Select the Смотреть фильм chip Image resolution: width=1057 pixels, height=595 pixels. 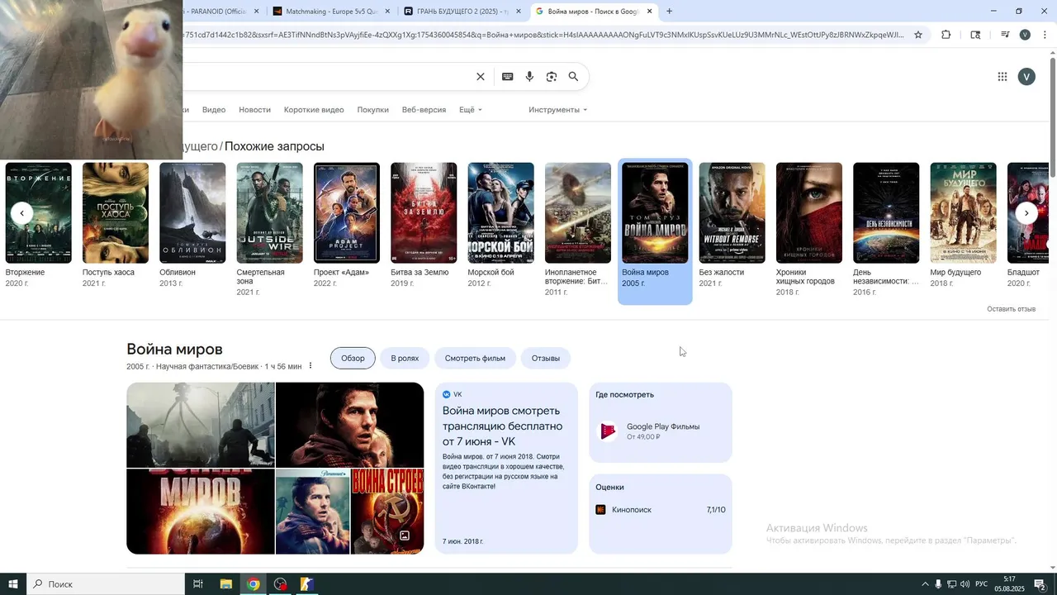[475, 358]
